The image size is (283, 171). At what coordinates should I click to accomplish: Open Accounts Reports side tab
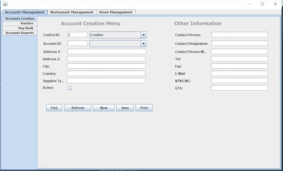point(20,33)
